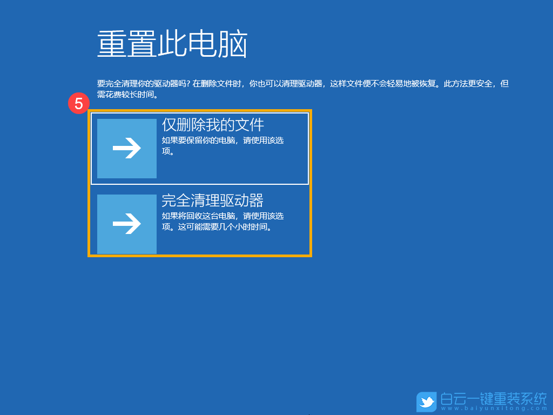
Task: Click the white arrow inside the bottom blue tile
Action: coord(126,223)
